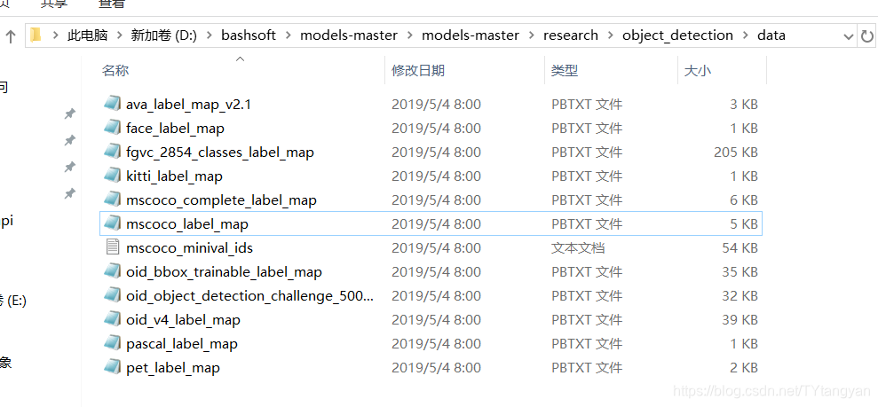
Task: Expand the chevron after bashsoft in path
Action: (x=289, y=35)
